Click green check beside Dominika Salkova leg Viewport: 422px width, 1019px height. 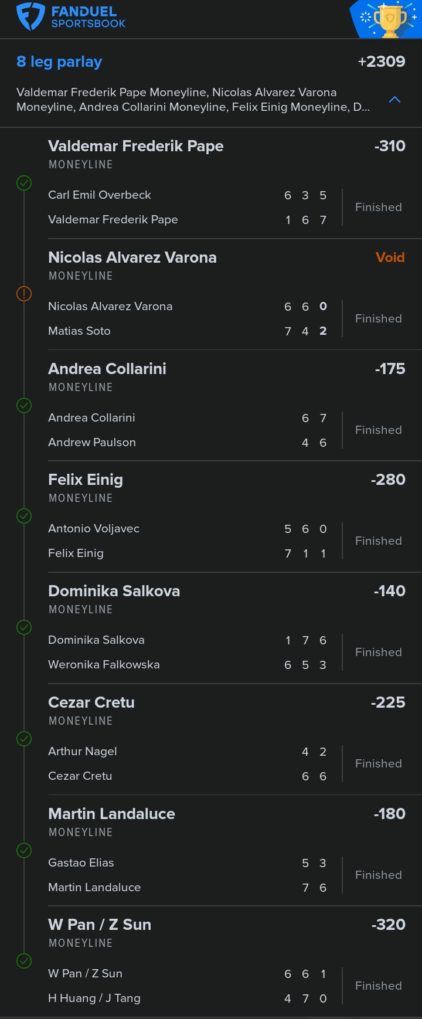[24, 627]
